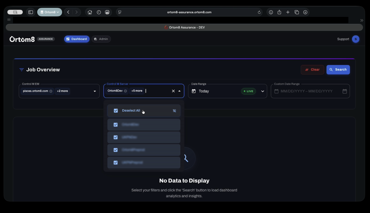Open the Dashboard navigation tab
The width and height of the screenshot is (370, 213).
tap(77, 39)
